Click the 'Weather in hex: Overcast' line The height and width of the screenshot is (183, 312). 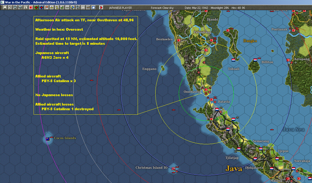(x=59, y=29)
